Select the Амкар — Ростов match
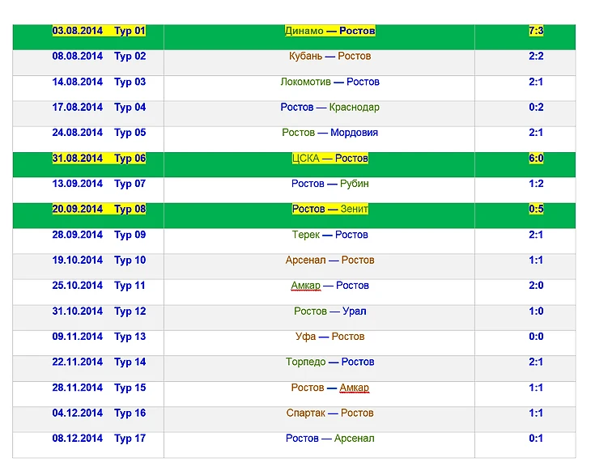Viewport: 591px width, 475px height. pyautogui.click(x=330, y=286)
